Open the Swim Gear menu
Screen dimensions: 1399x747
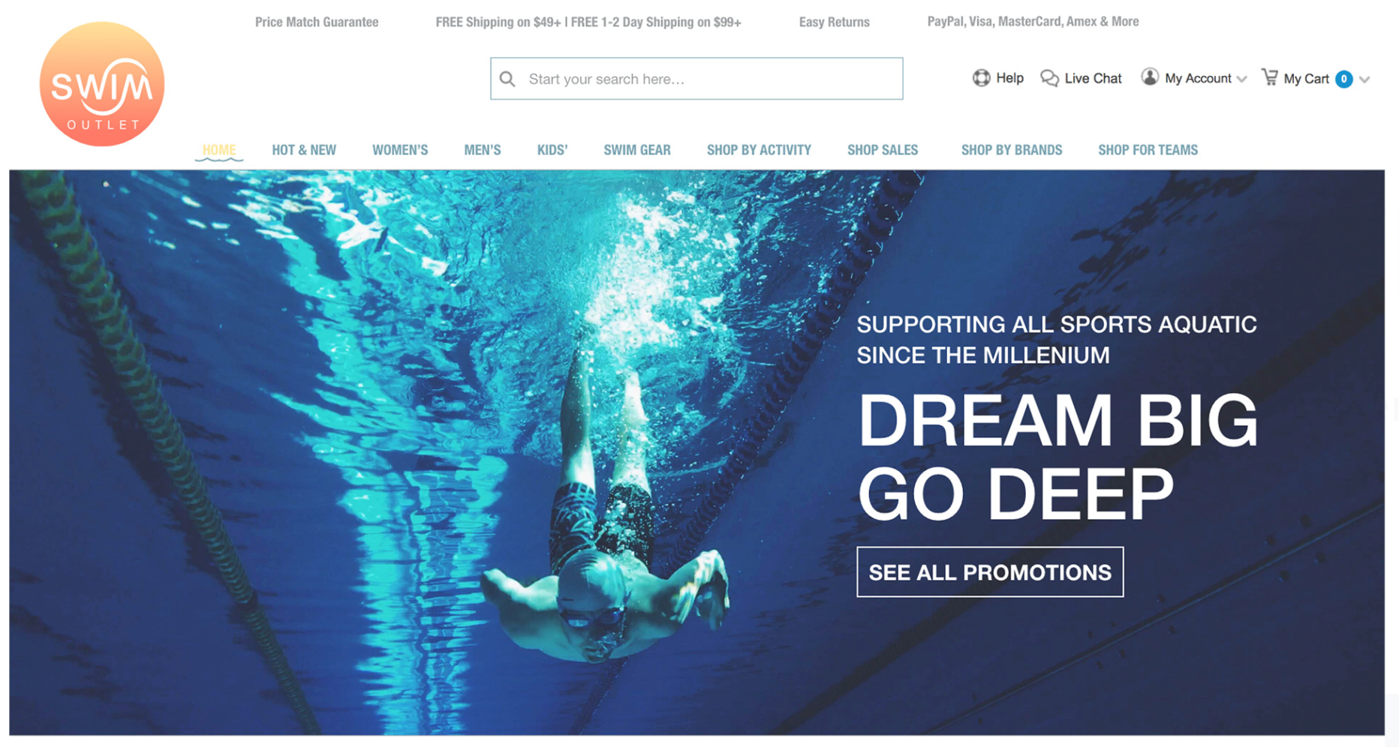637,150
